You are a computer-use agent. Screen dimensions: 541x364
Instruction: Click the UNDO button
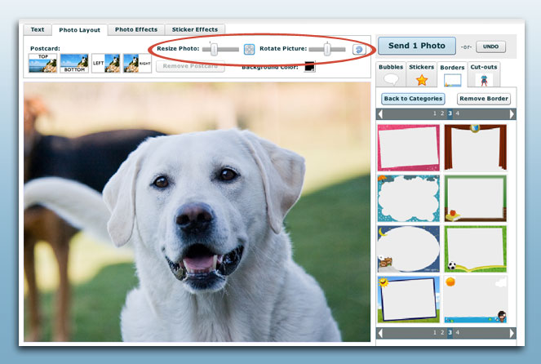[x=490, y=47]
